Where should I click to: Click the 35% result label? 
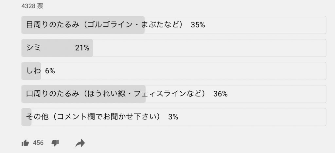[x=198, y=25]
